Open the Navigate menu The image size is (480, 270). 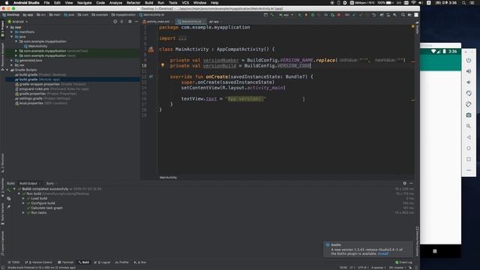point(84,3)
